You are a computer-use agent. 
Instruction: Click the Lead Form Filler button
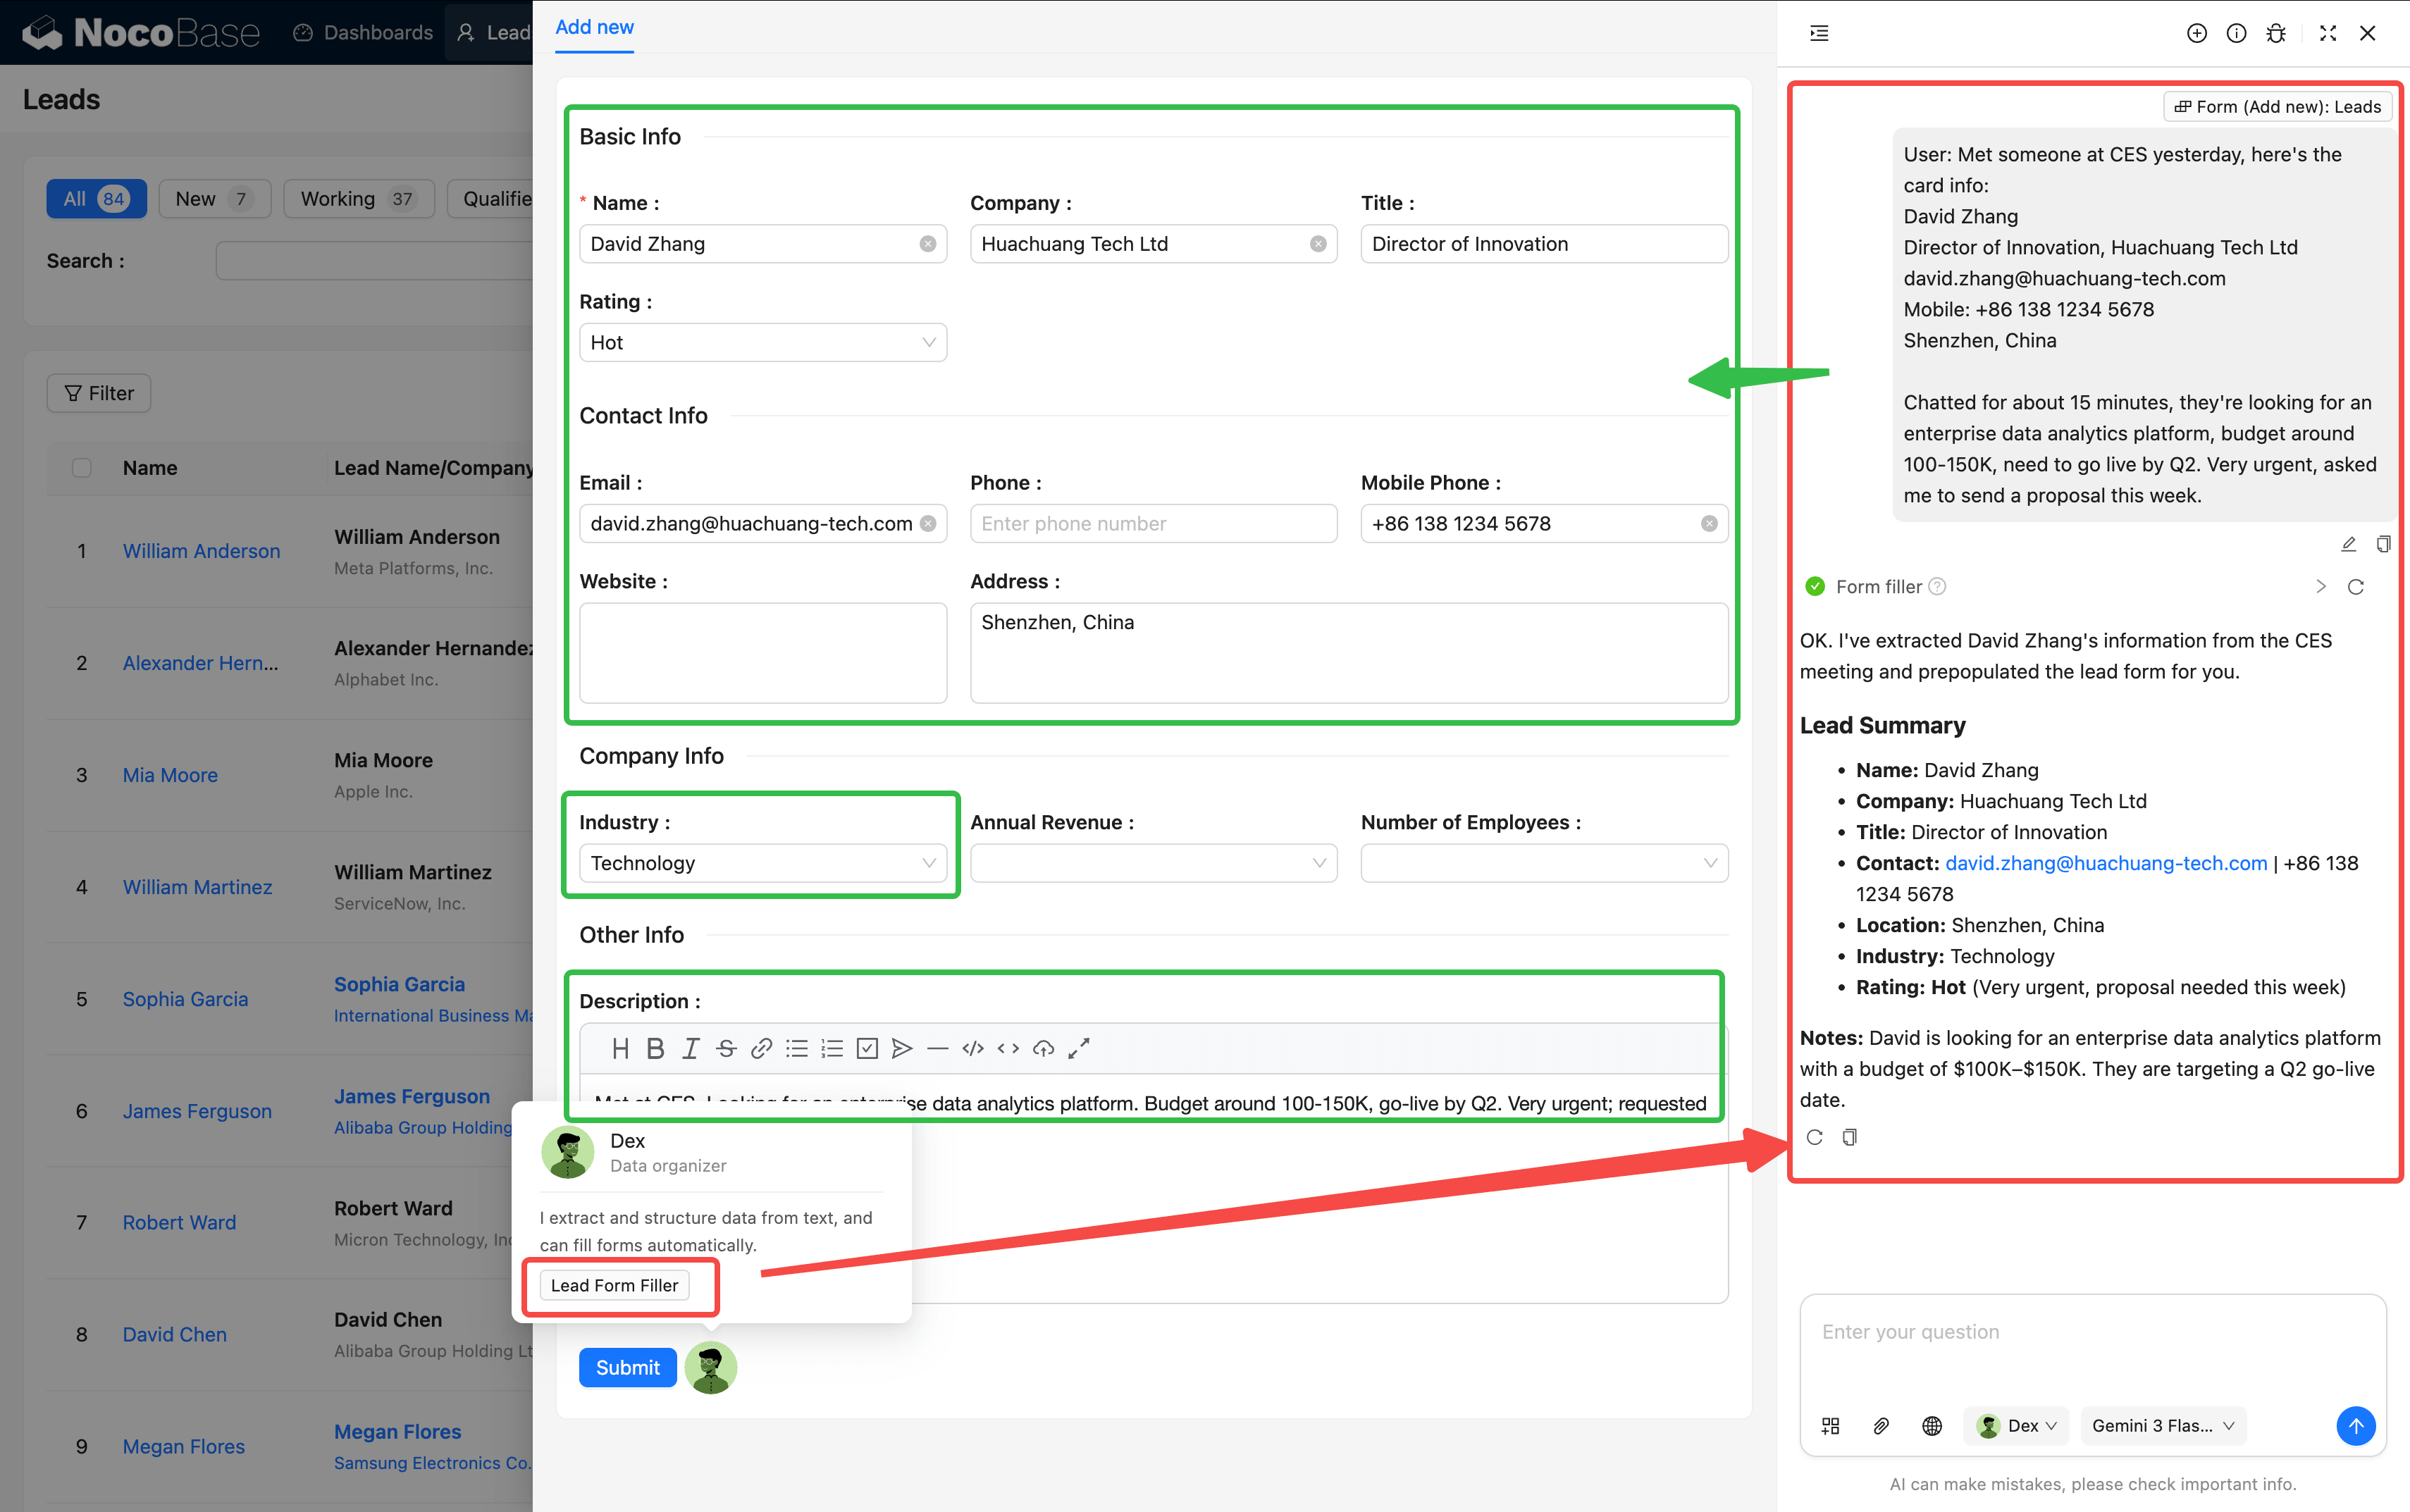coord(614,1285)
